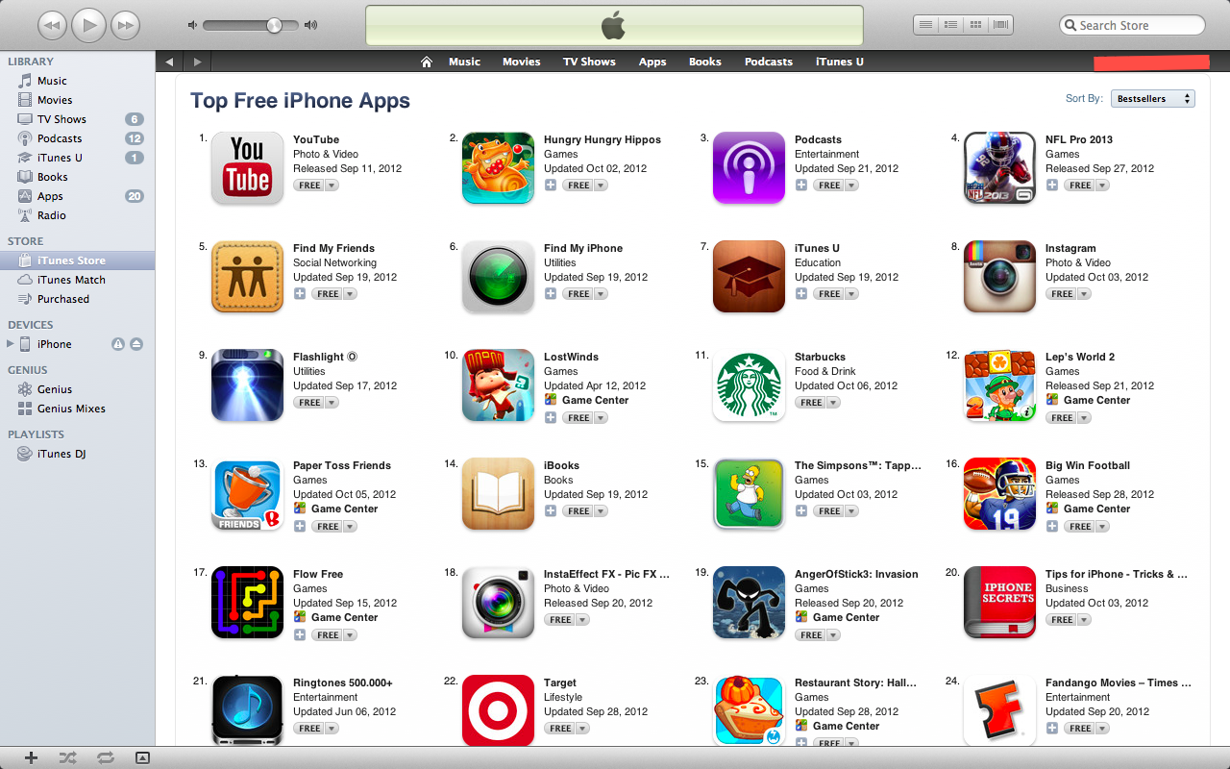Viewport: 1230px width, 769px height.
Task: Click FREE button for Hungry Hungry Hippos
Action: [x=578, y=186]
